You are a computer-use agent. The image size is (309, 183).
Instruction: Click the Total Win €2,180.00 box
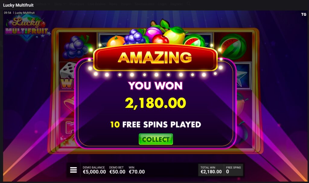211,170
